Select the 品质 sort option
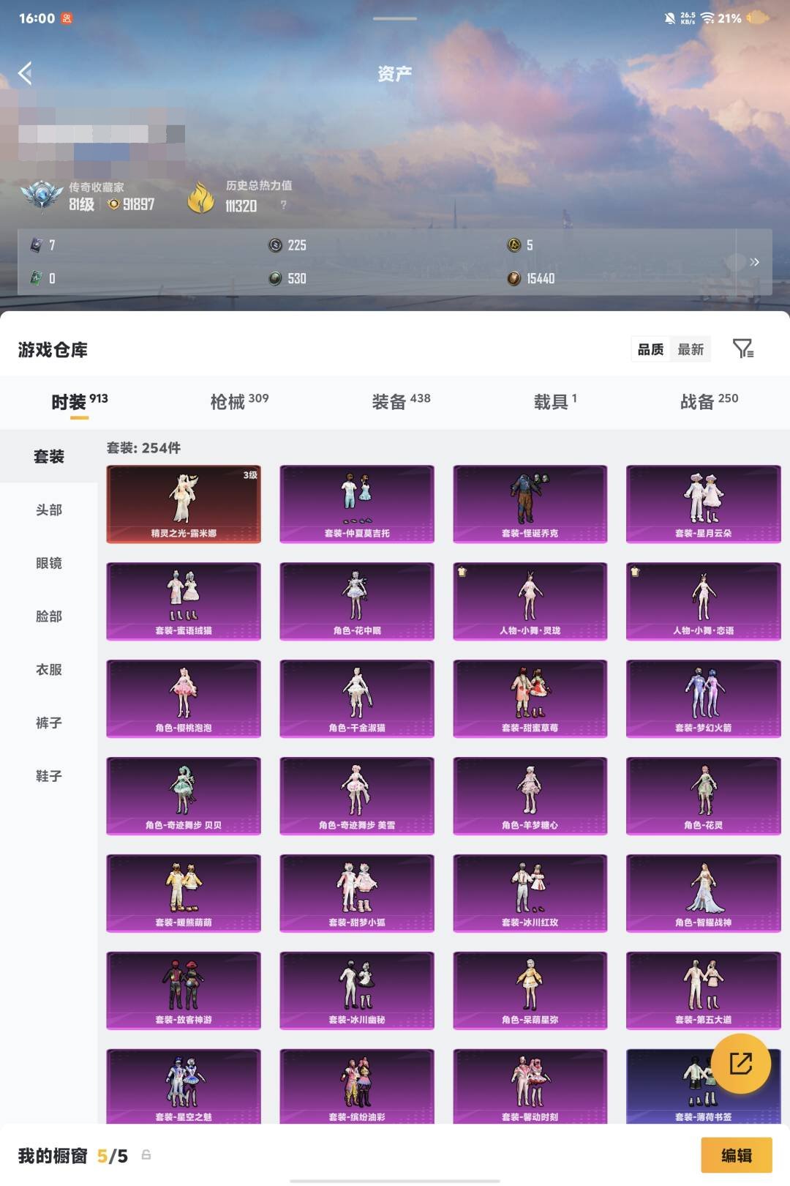Image resolution: width=790 pixels, height=1186 pixels. [x=650, y=349]
